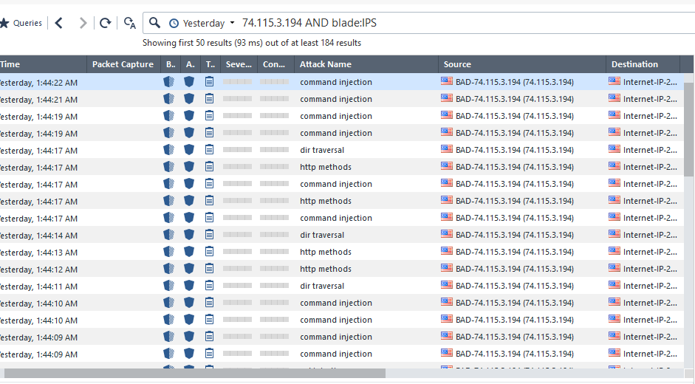Open the Yesterday time range dropdown
Image resolution: width=695 pixels, height=384 pixels.
click(202, 23)
